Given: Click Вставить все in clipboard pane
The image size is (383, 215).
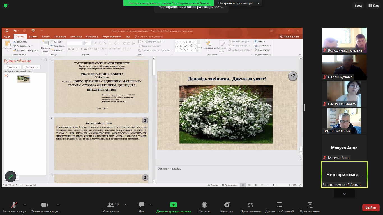Looking at the screenshot, I should (13, 67).
